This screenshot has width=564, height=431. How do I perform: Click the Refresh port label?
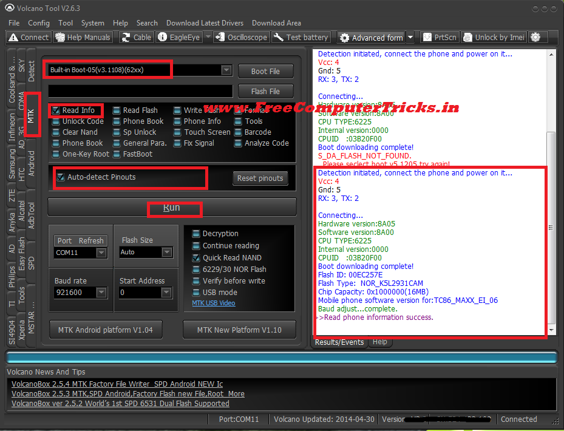[91, 240]
